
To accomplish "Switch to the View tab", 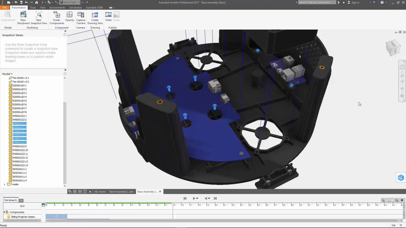I will [x=43, y=8].
